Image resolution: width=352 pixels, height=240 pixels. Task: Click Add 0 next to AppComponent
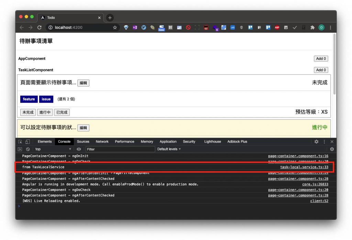[x=321, y=59]
